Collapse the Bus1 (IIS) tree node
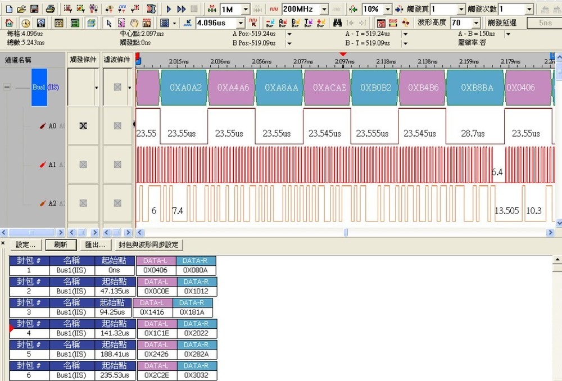The width and height of the screenshot is (562, 381). pos(7,87)
